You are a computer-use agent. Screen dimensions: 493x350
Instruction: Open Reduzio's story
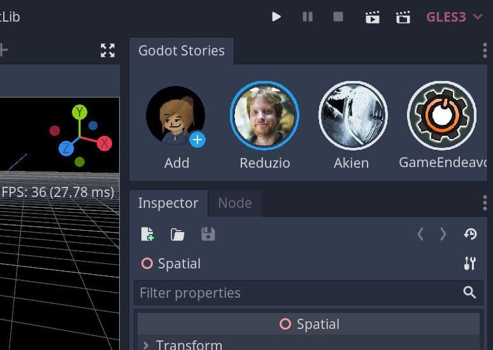click(264, 115)
